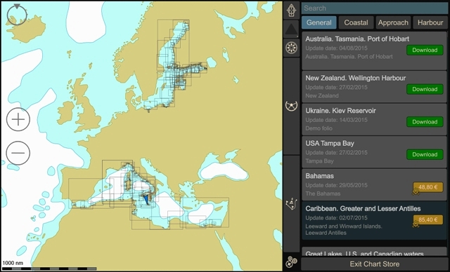Screen dimensions: 450x272
Task: Select Great Lakes U.S. and Canadian waters entry
Action: 375,252
